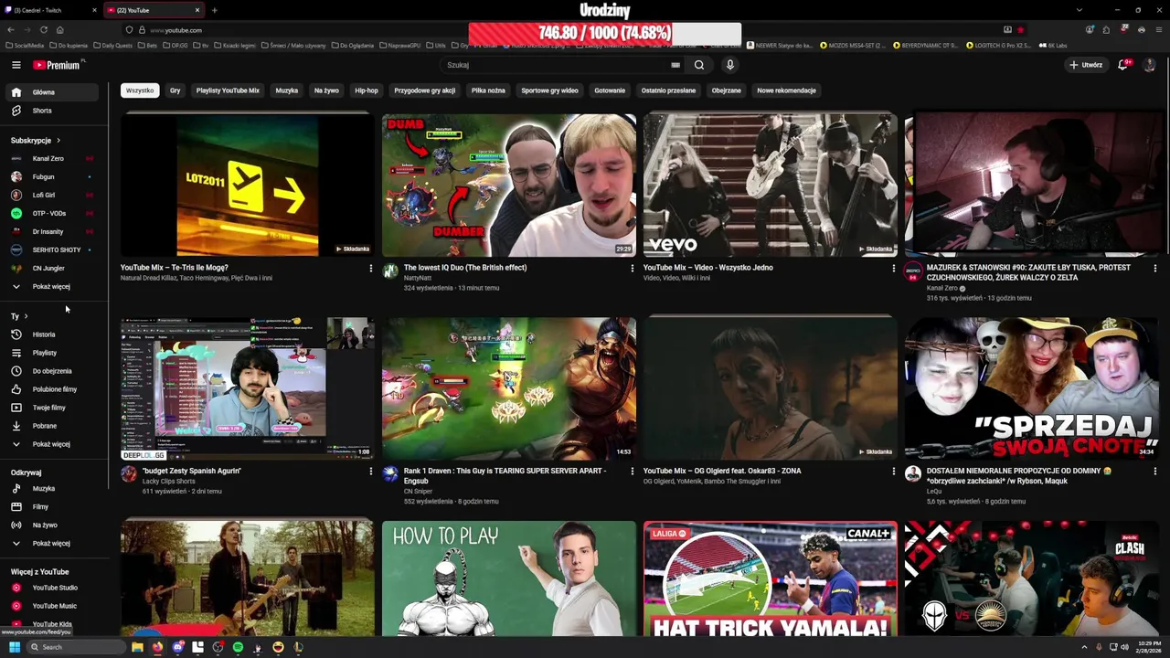Click the YouTube Premium logo

[x=56, y=65]
